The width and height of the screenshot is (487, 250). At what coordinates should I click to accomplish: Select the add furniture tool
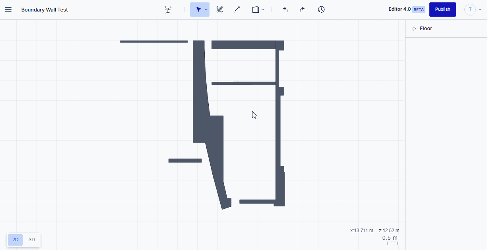(168, 9)
